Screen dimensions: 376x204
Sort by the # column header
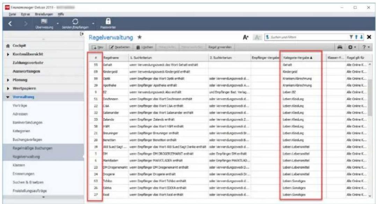tap(96, 58)
